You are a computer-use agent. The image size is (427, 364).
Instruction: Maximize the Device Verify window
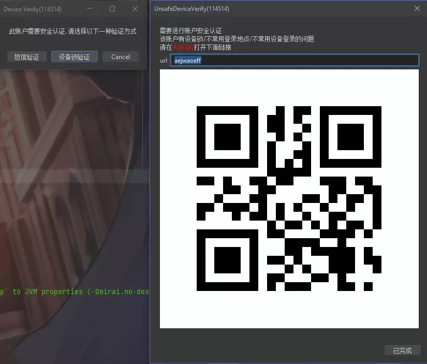click(112, 9)
